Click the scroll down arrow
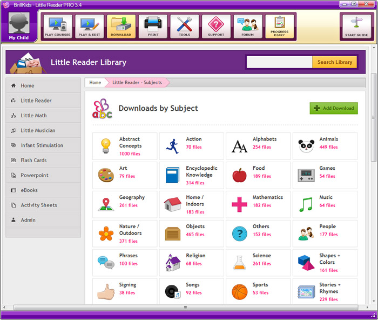378x320 pixels. tap(374, 301)
